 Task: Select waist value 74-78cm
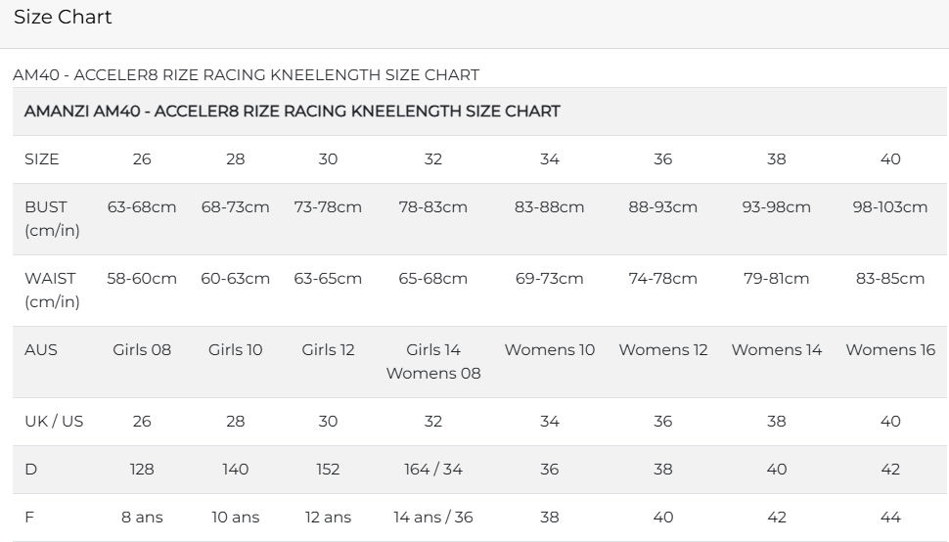point(662,278)
